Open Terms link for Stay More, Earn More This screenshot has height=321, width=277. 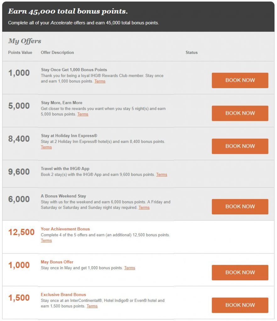[x=83, y=114]
